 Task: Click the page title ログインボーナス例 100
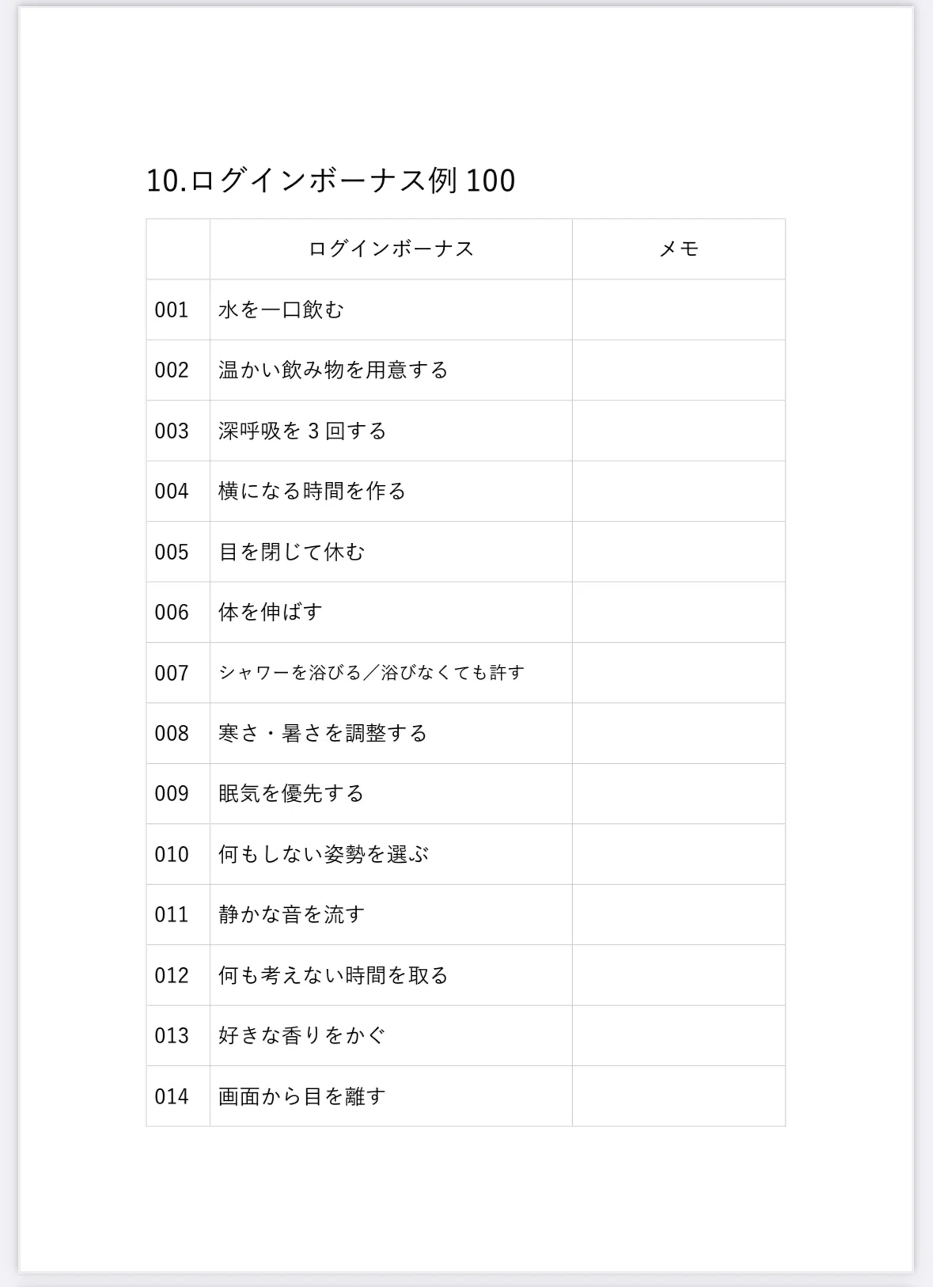coord(330,180)
